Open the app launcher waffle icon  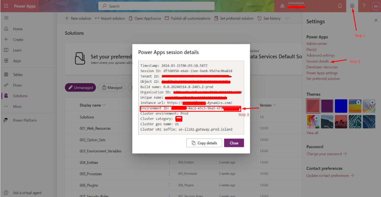6,6
